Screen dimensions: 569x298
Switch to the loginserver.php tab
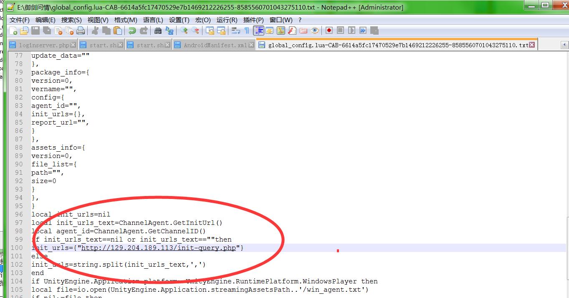[x=44, y=45]
